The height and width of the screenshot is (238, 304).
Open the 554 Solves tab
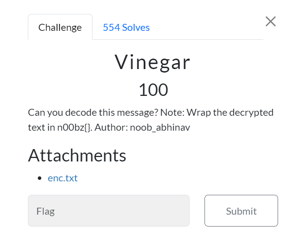[x=126, y=27]
